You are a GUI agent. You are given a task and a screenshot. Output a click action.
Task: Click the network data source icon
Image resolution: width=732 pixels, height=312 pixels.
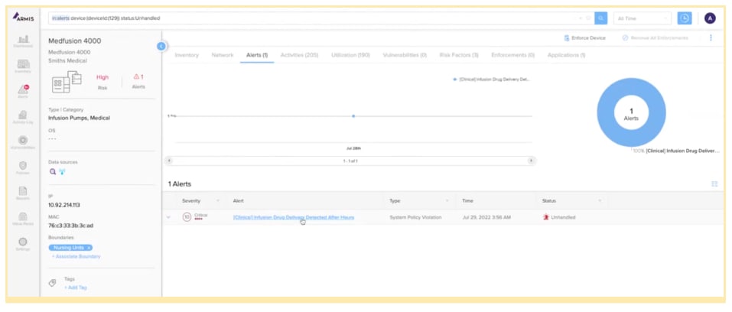click(x=62, y=171)
